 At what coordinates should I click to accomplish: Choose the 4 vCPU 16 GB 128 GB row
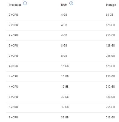tap(62, 66)
